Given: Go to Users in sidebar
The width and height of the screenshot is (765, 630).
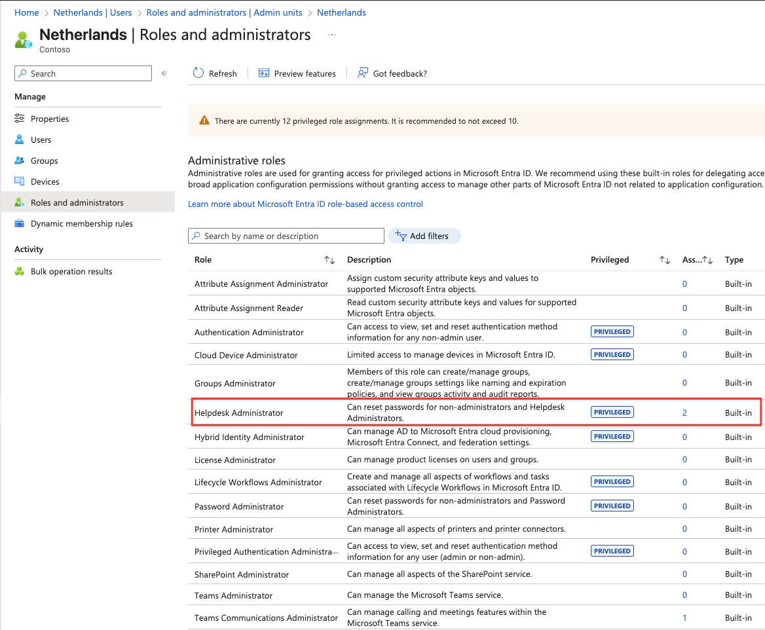Looking at the screenshot, I should click(41, 139).
